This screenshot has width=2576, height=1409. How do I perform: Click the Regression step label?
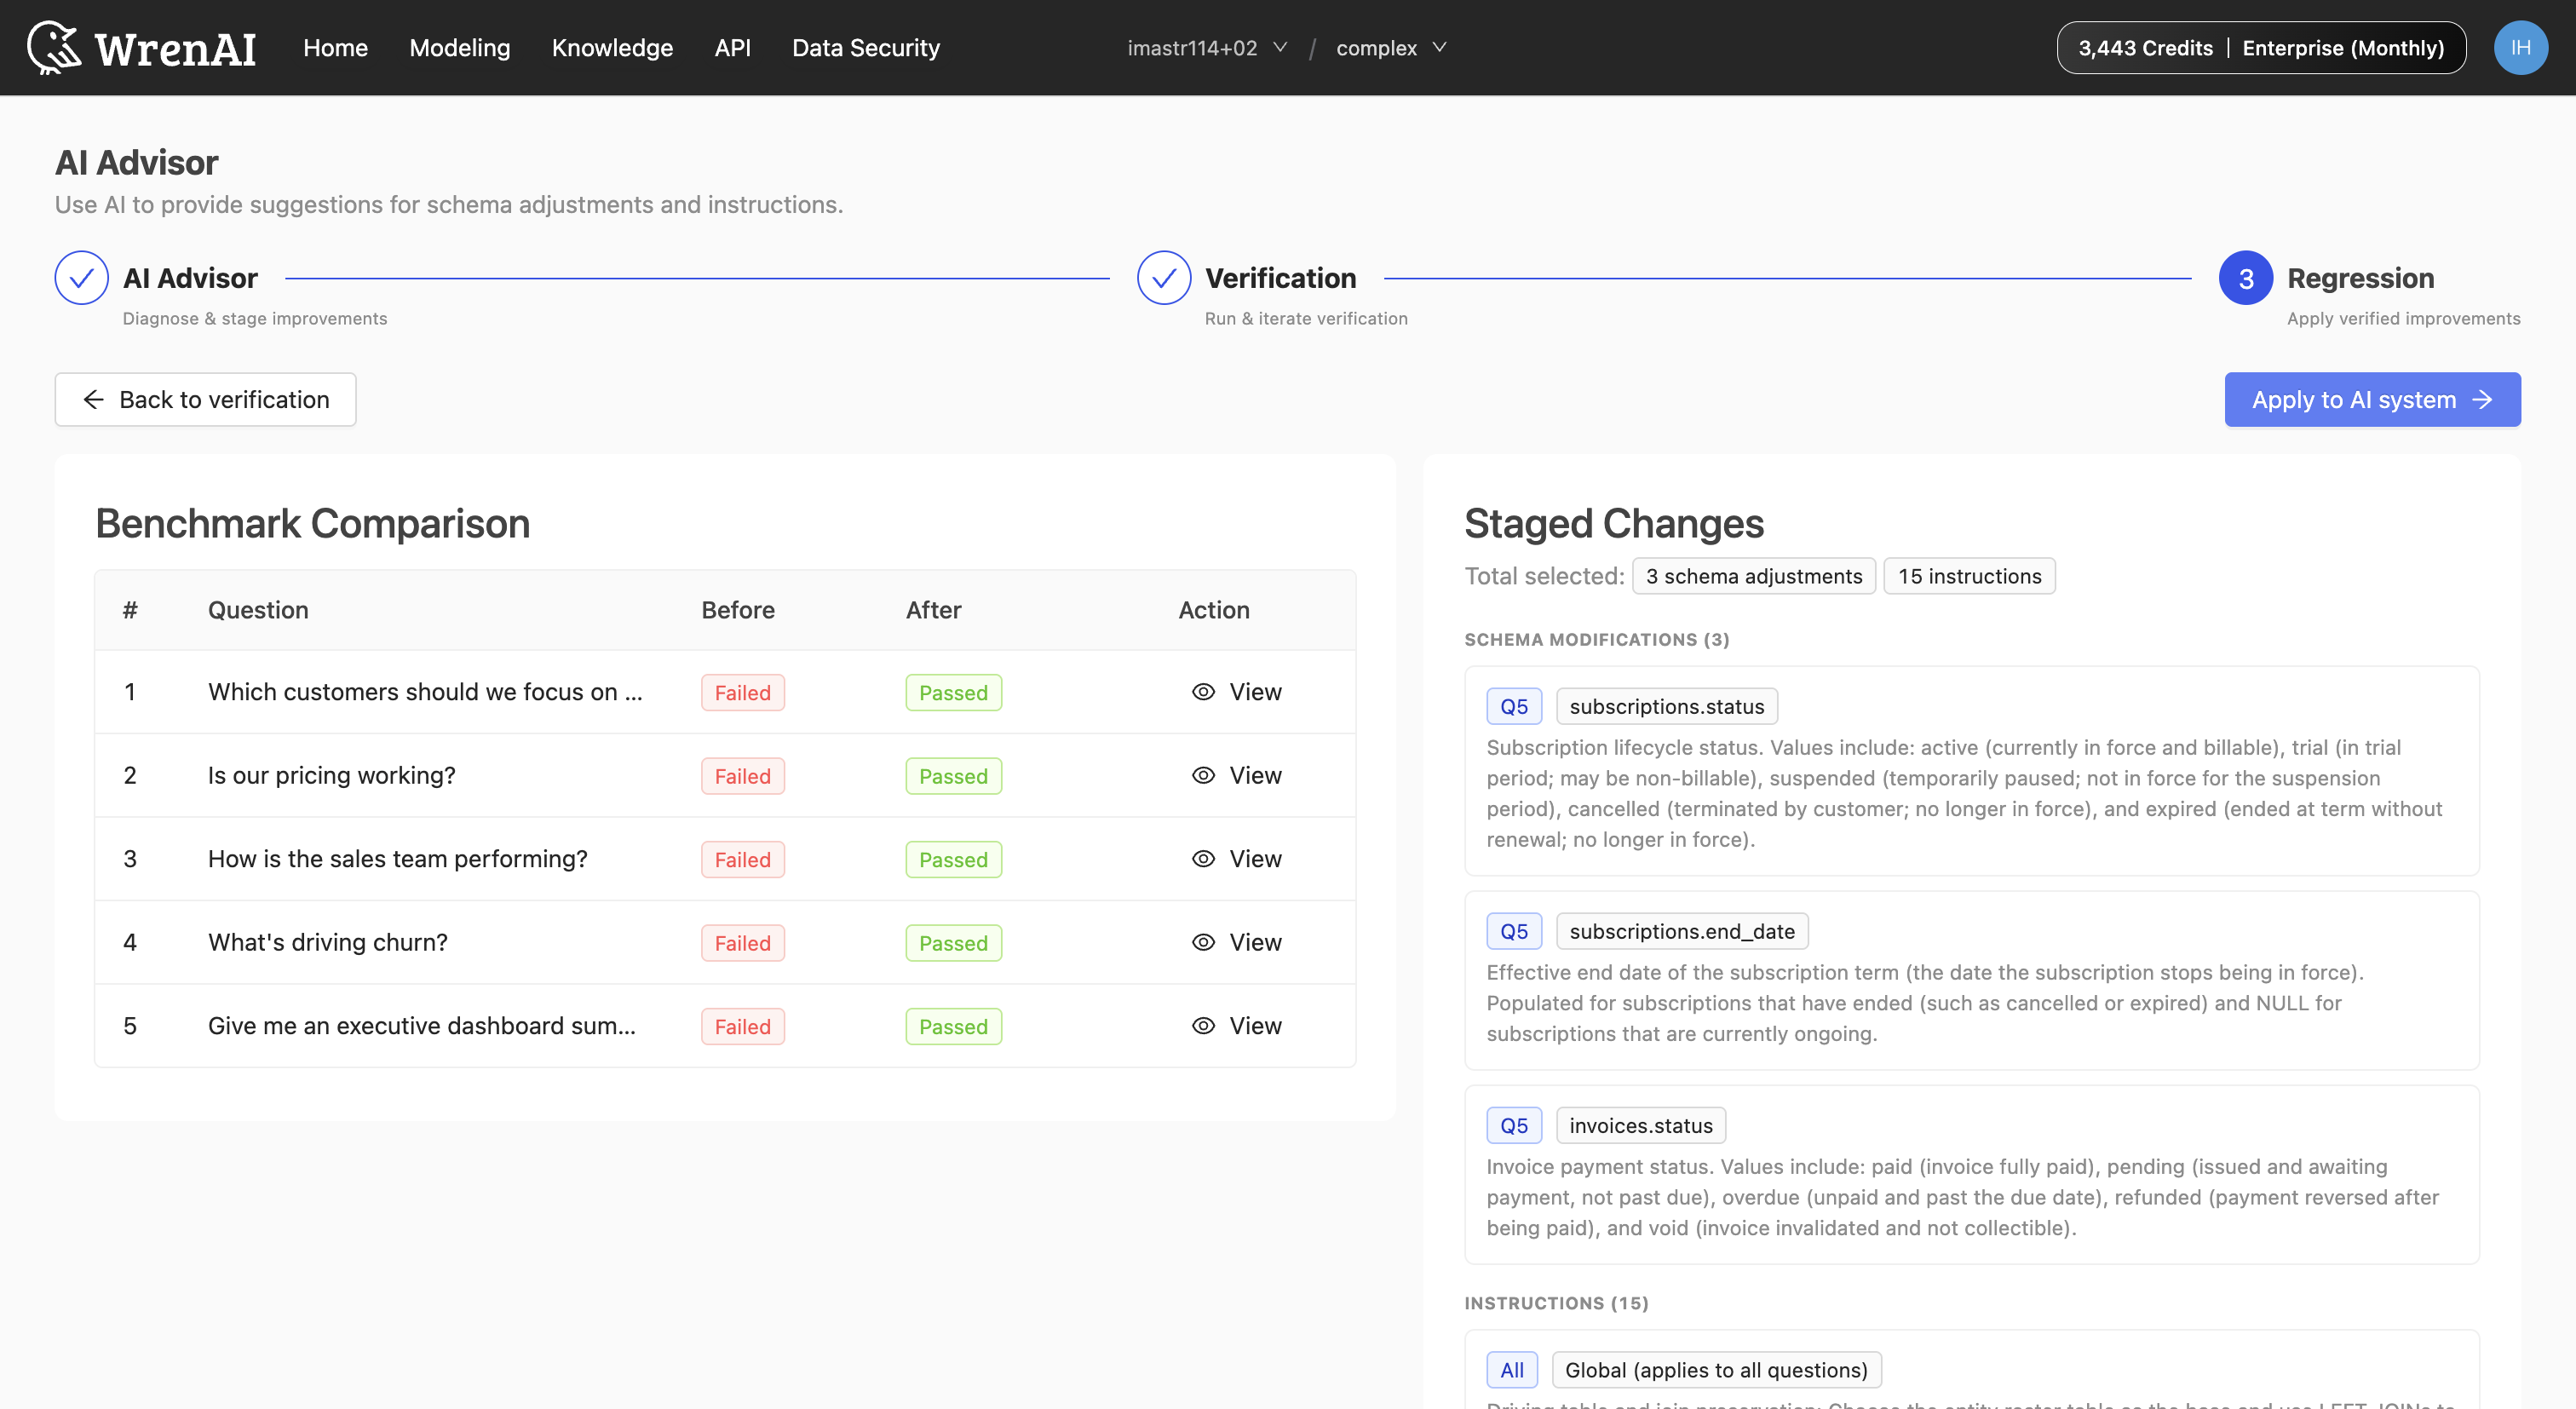[x=2360, y=278]
